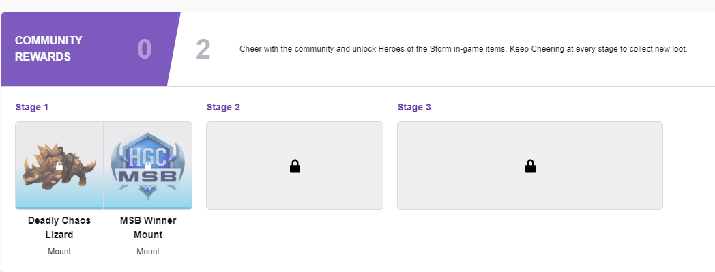This screenshot has height=272, width=715.
Task: Click the 0 counter in the purple banner
Action: [145, 50]
